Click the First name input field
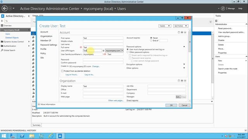Viewport: 248px width, 139px height. pyautogui.click(x=103, y=38)
